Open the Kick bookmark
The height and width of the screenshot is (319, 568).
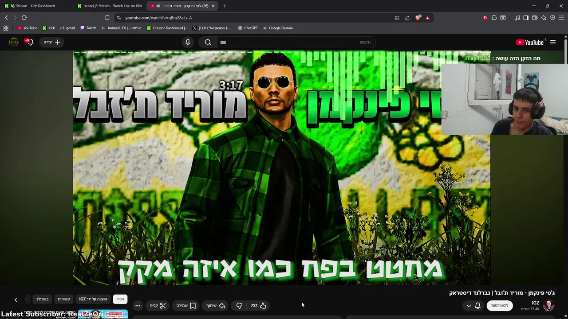(48, 28)
